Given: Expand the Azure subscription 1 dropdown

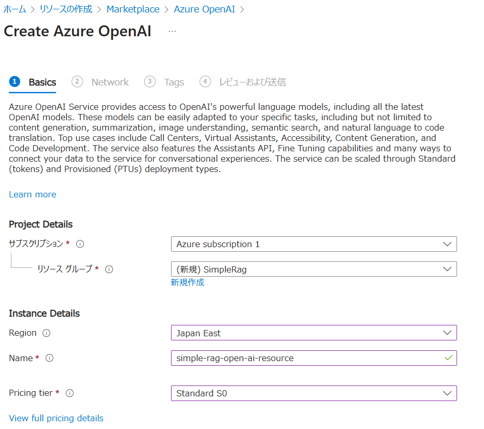Looking at the screenshot, I should pos(314,244).
